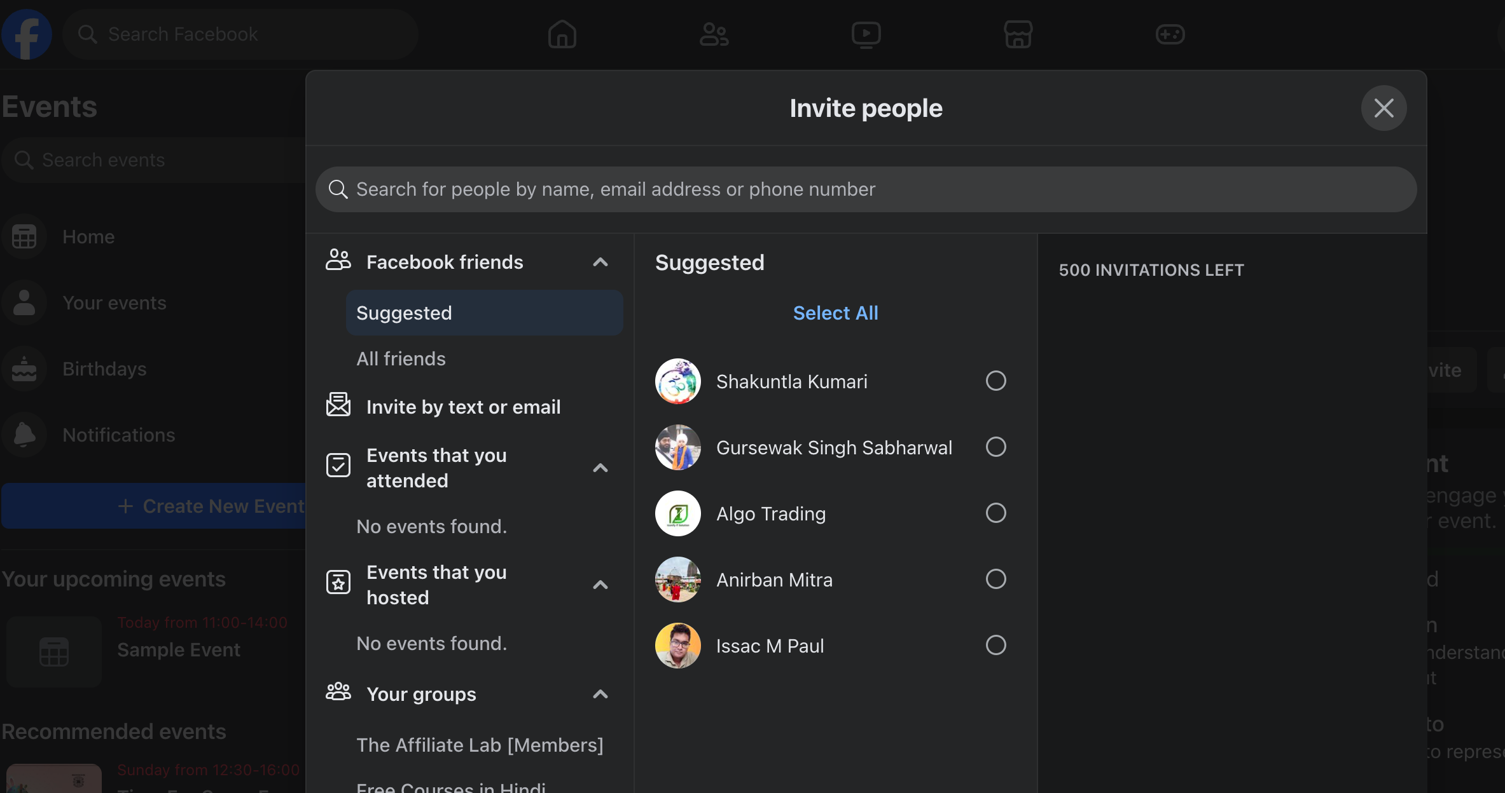Click the Your events person icon
Screen dimensions: 1505x793
pyautogui.click(x=24, y=303)
